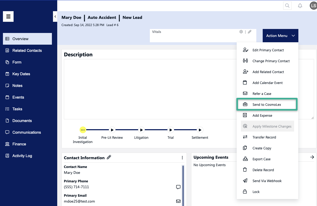317x206 pixels.
Task: Click the Mary Doe header name
Action: click(x=71, y=18)
